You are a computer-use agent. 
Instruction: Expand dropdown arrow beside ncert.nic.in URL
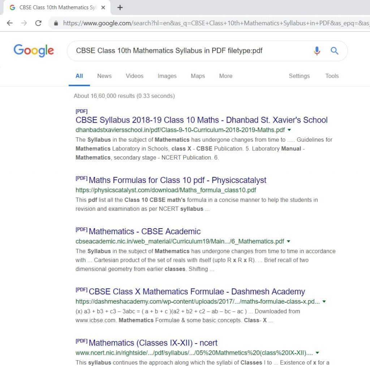point(317,353)
